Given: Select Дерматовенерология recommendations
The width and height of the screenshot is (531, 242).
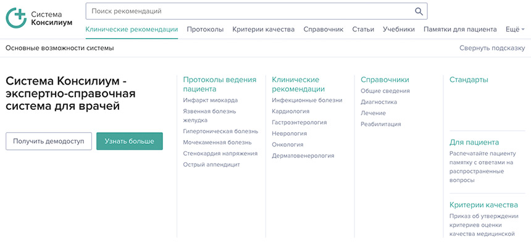Looking at the screenshot, I should pos(303,156).
